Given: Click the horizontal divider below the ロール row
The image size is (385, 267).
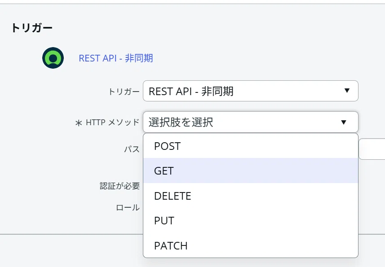Looking at the screenshot, I should tap(71, 234).
